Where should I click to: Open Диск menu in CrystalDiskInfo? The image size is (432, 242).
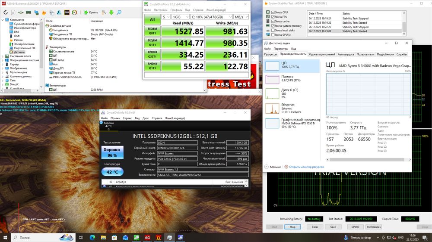[x=146, y=118]
